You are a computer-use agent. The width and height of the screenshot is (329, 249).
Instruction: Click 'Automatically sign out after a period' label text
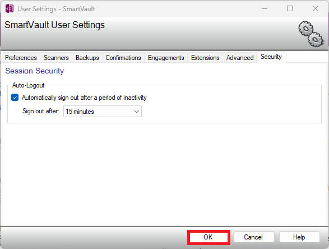pyautogui.click(x=84, y=98)
